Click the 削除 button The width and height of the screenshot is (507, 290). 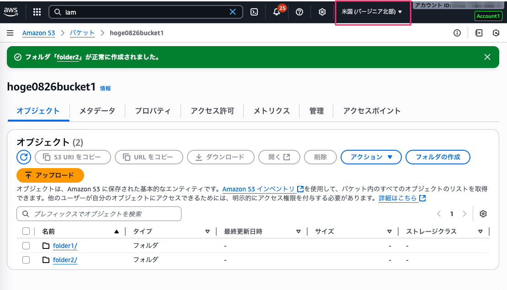point(320,157)
